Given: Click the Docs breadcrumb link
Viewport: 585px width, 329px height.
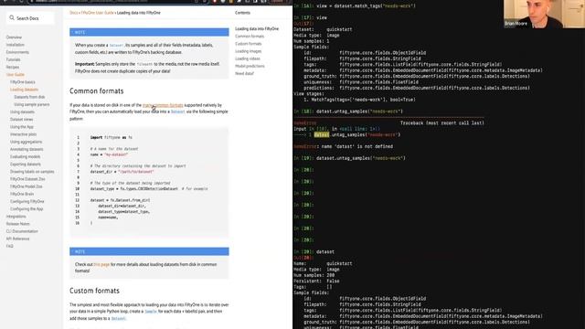Looking at the screenshot, I should pos(73,13).
